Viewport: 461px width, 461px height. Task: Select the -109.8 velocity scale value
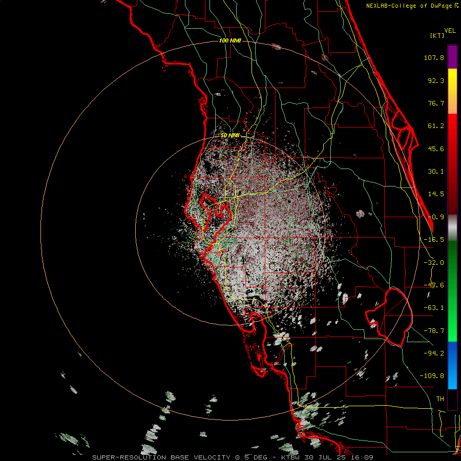pyautogui.click(x=432, y=376)
